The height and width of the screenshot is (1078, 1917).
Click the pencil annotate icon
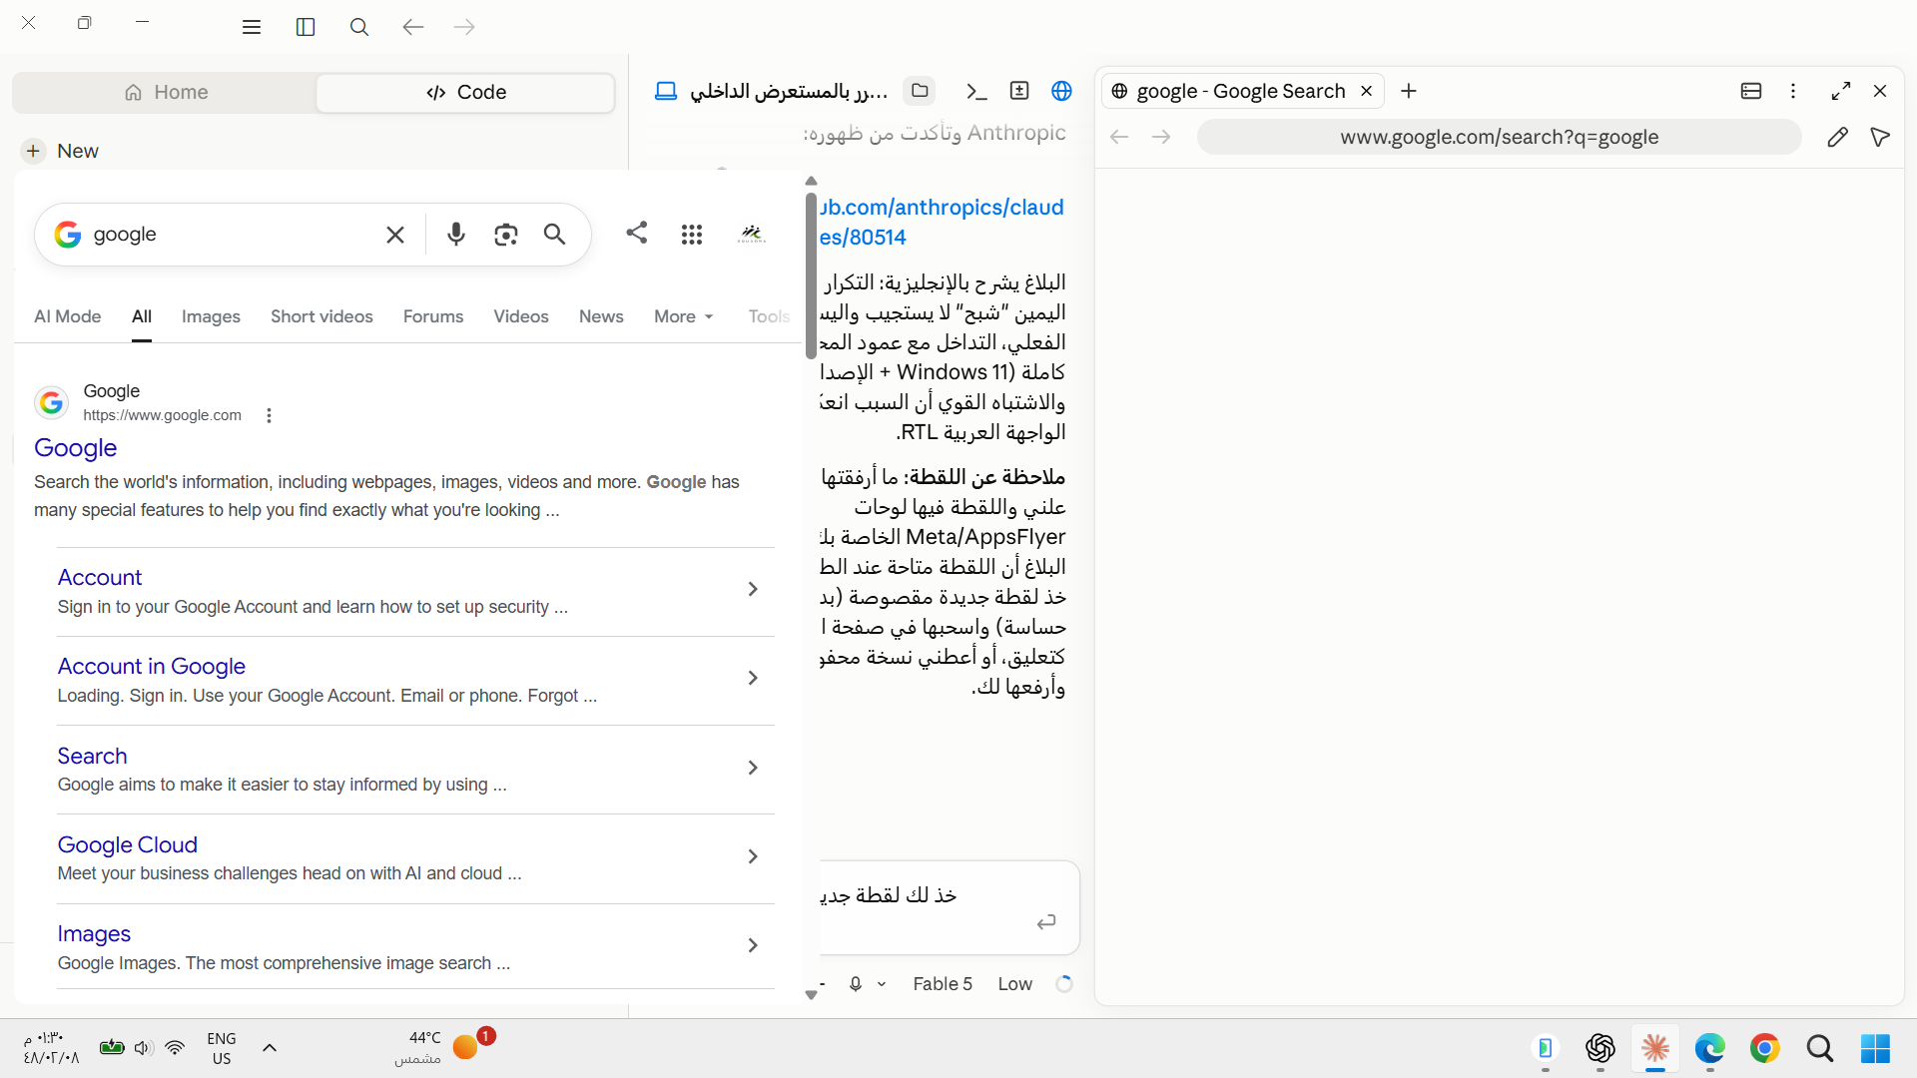point(1837,137)
